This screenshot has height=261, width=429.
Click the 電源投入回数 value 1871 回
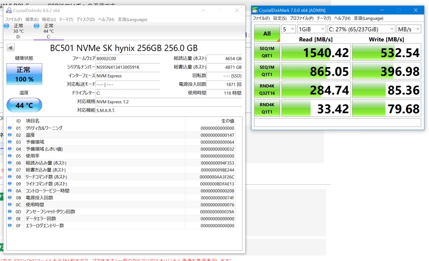tap(225, 84)
